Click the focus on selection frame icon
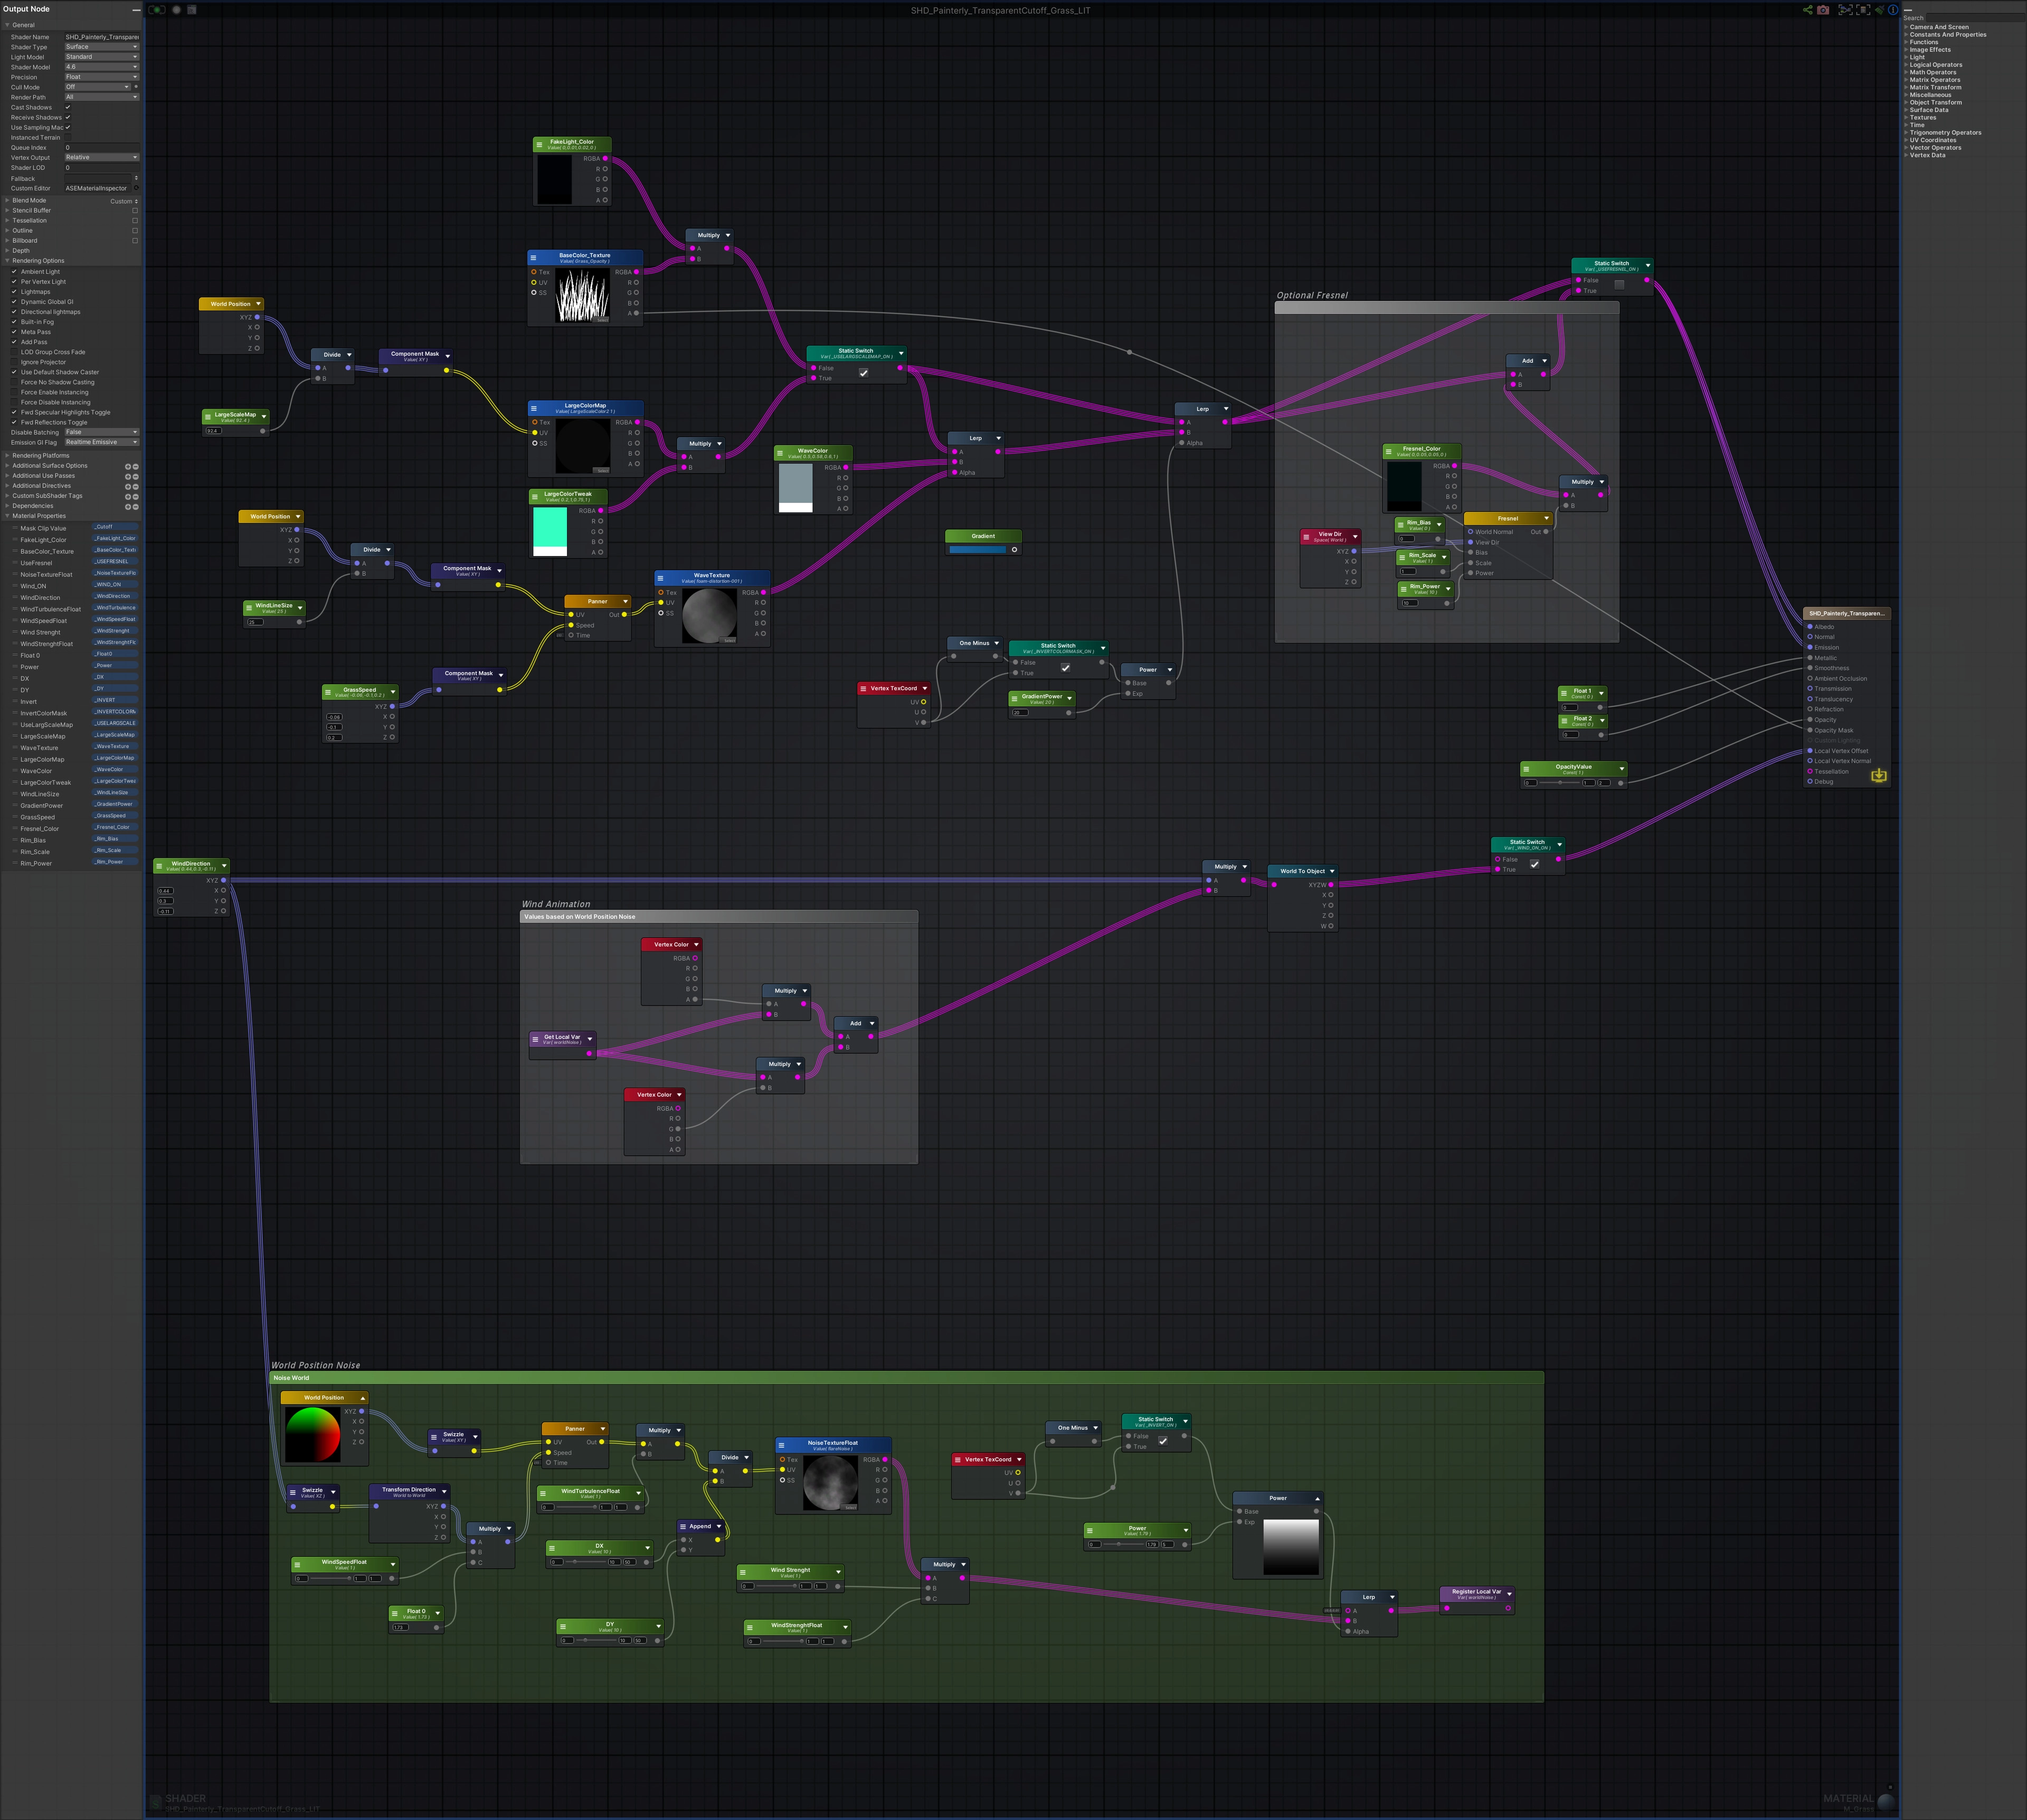The height and width of the screenshot is (1820, 2027). 1863,10
